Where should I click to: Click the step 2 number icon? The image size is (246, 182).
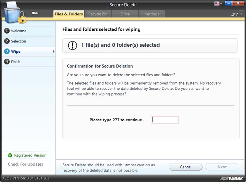coord(7,41)
